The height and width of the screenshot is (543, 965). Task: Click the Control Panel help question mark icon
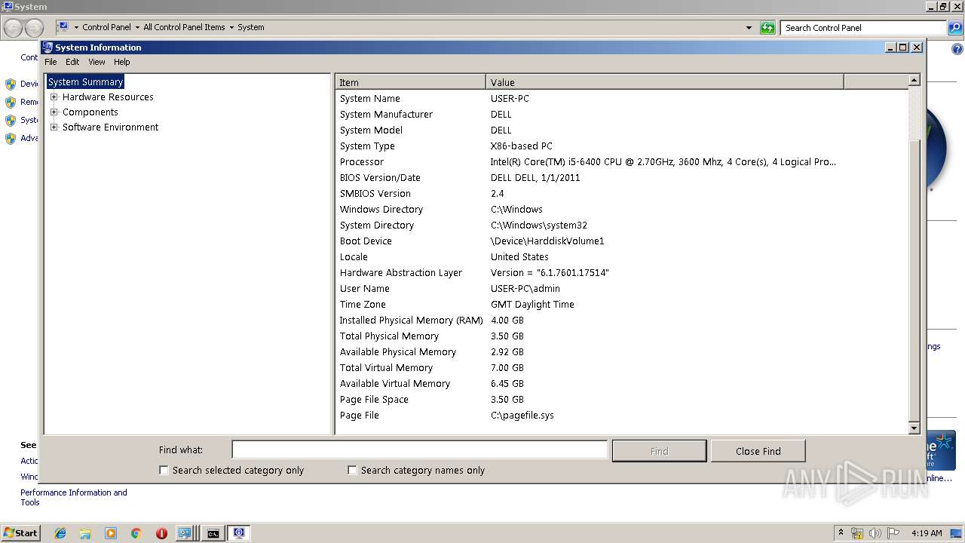click(957, 49)
